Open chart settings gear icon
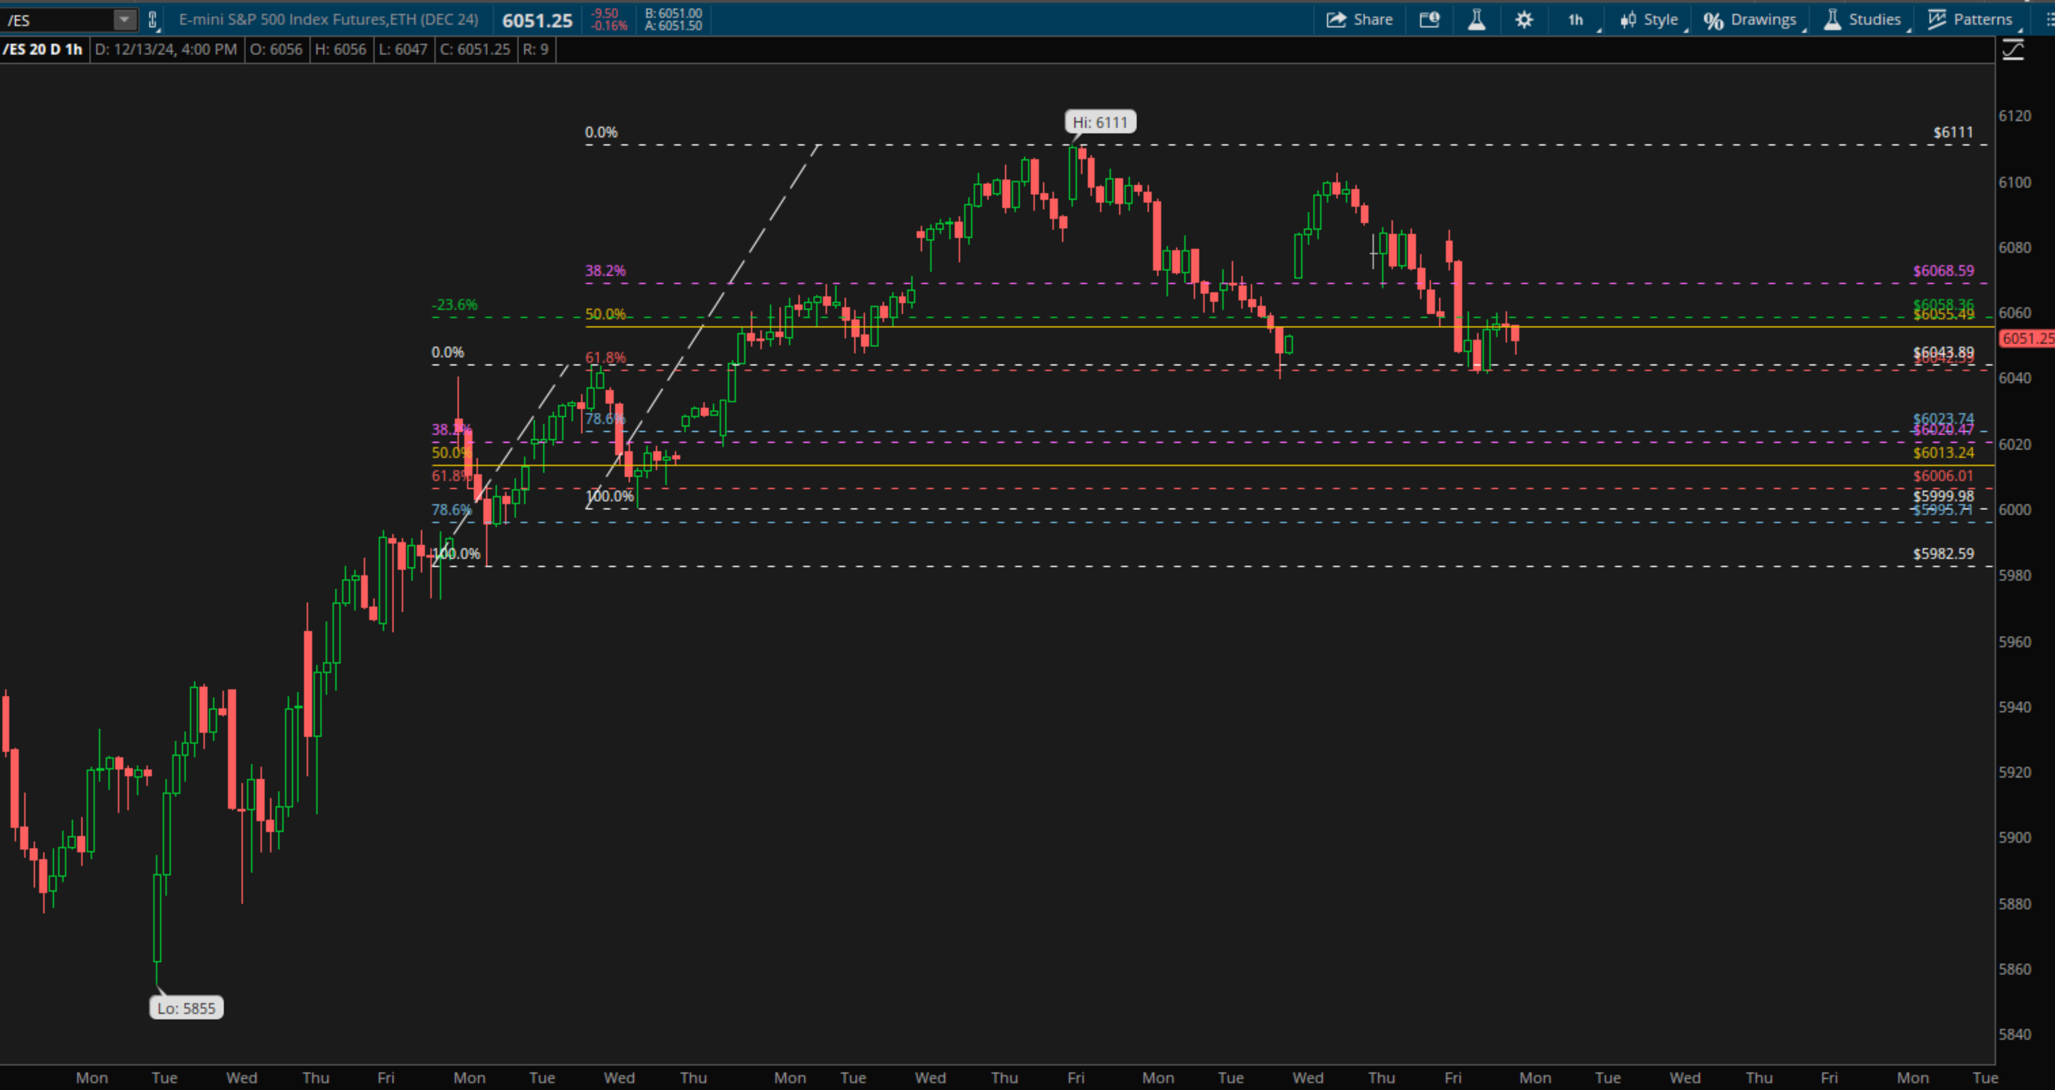The height and width of the screenshot is (1090, 2055). (x=1524, y=20)
